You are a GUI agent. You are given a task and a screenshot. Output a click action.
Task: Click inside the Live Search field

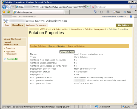coord(113,7)
